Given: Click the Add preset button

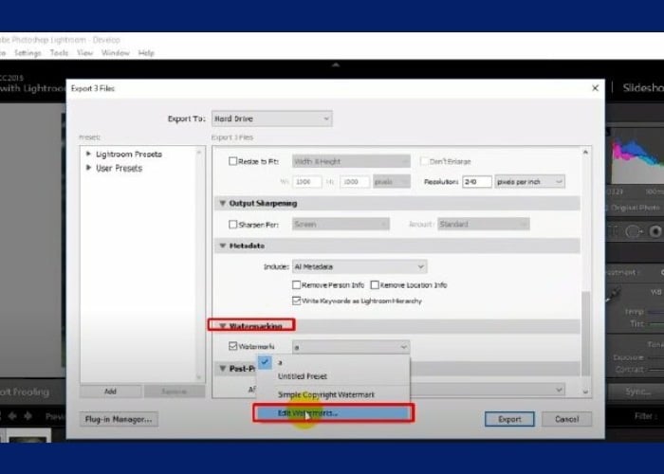Looking at the screenshot, I should click(x=111, y=391).
